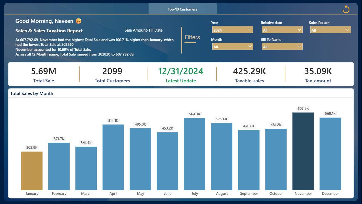Click the Total Customers 2099 card
The height and width of the screenshot is (204, 362).
112,75
